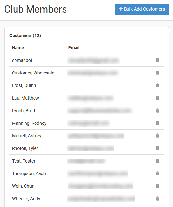The width and height of the screenshot is (173, 207).
Task: Remove Lynch, Brett with trash icon
Action: (x=158, y=111)
